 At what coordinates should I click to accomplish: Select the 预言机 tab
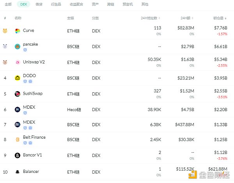point(127,4)
